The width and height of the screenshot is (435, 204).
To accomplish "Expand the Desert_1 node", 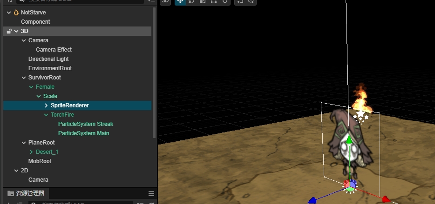I will coord(31,152).
